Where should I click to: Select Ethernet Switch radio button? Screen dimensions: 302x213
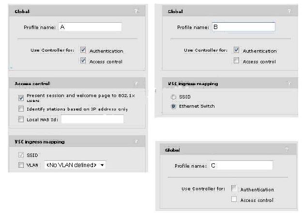click(174, 106)
